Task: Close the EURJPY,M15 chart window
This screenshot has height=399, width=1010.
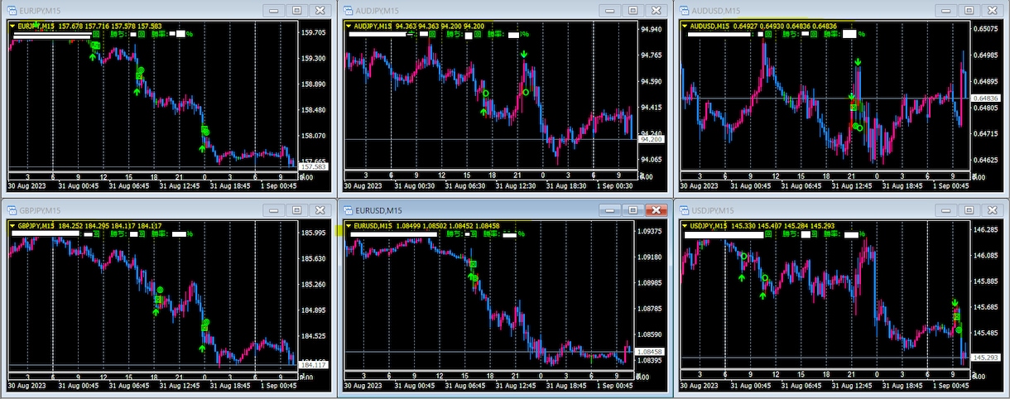Action: pyautogui.click(x=320, y=11)
